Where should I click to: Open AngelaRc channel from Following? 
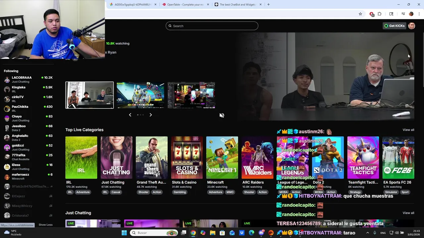[x=28, y=138]
